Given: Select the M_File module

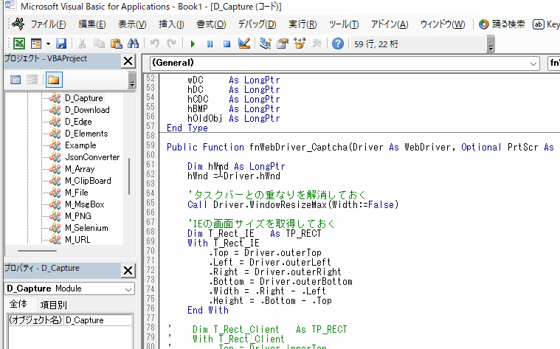Looking at the screenshot, I should [x=77, y=192].
